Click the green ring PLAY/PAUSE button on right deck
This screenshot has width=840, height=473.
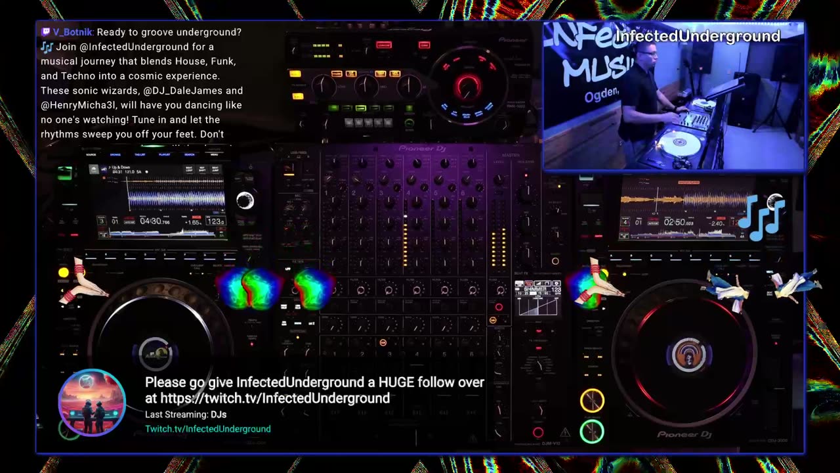(592, 431)
